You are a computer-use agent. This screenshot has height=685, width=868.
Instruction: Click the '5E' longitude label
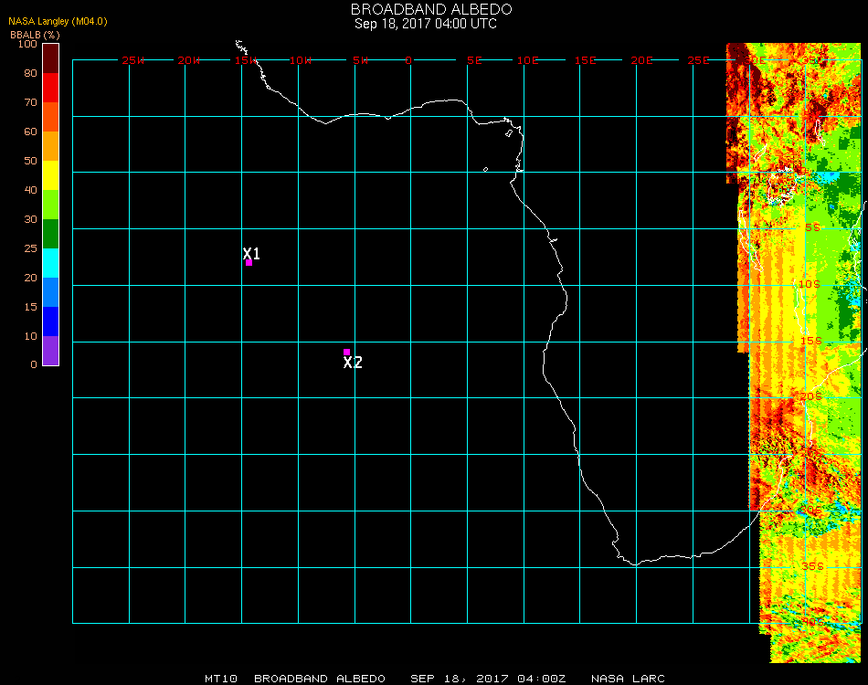[474, 60]
